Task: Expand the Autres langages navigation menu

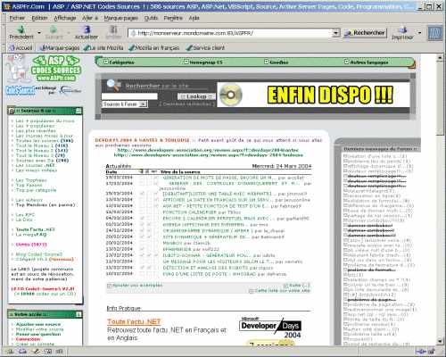Action: click(367, 62)
